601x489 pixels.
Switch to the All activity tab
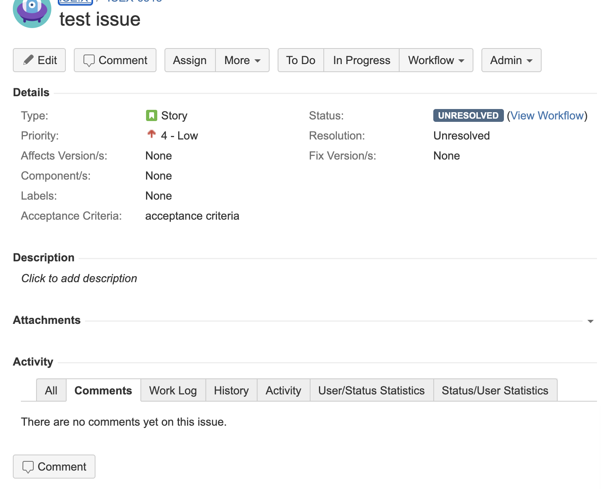click(x=51, y=390)
